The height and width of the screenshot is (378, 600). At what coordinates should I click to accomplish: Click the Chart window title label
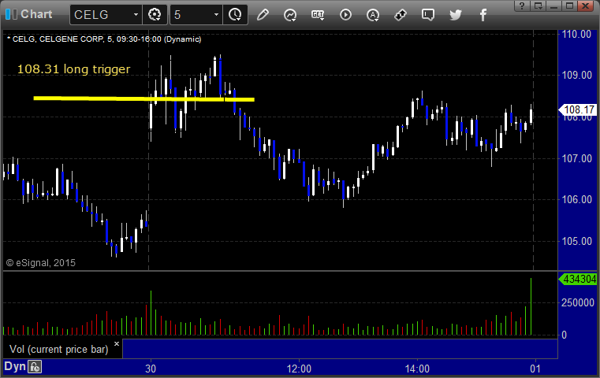click(x=36, y=14)
